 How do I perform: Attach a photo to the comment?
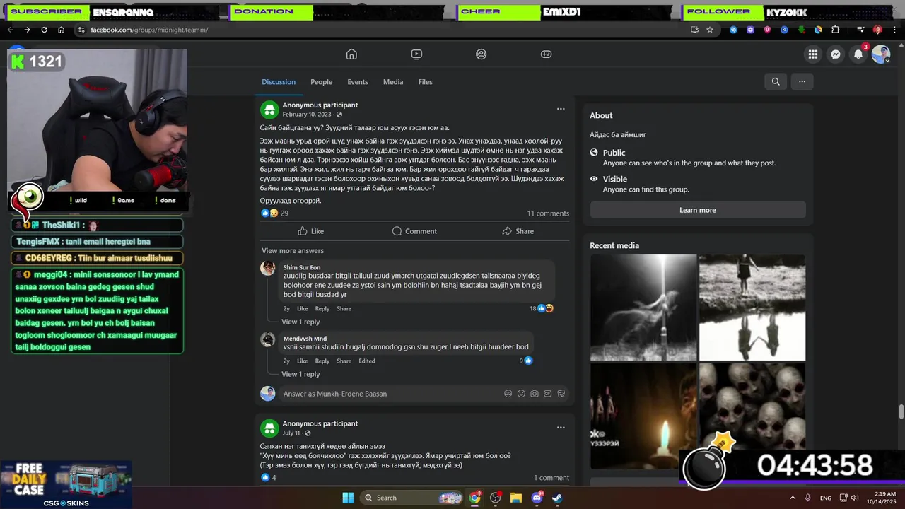tap(535, 394)
